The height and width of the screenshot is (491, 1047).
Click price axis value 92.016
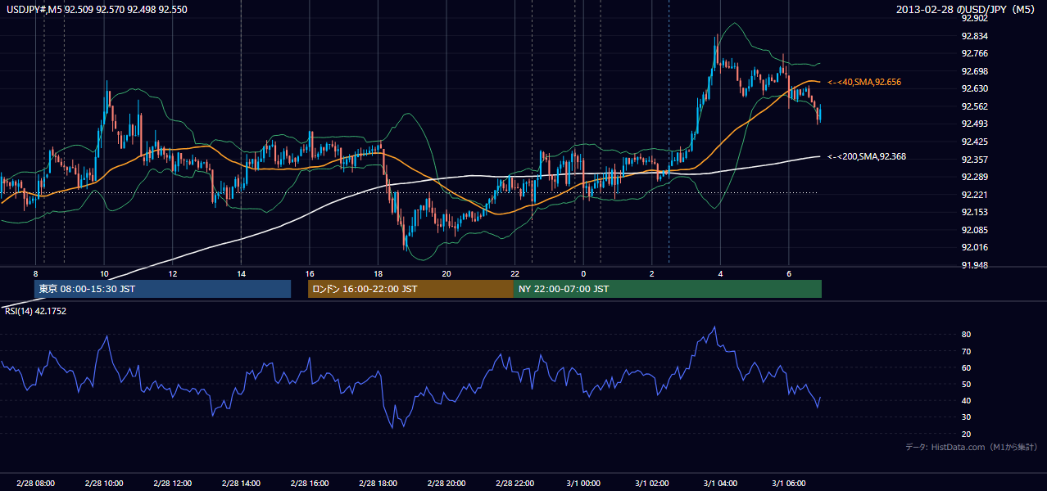(975, 247)
